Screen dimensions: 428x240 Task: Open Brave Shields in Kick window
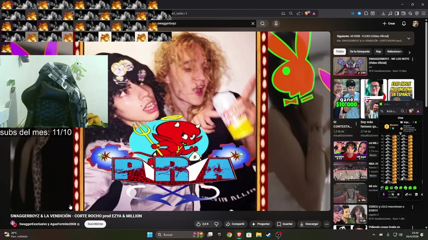[411, 111]
